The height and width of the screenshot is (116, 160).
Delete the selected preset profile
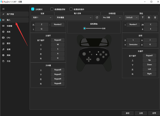154,18
